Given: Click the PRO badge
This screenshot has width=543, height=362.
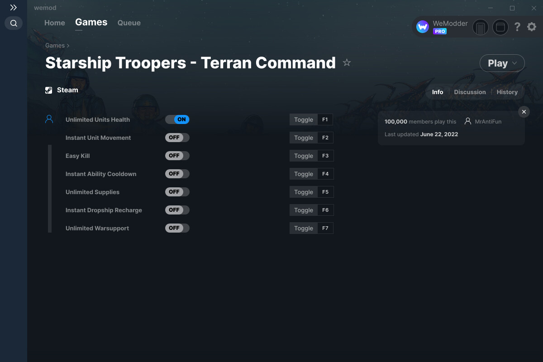Looking at the screenshot, I should click(440, 32).
